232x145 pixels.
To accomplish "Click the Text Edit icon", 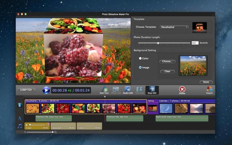I will (140, 90).
